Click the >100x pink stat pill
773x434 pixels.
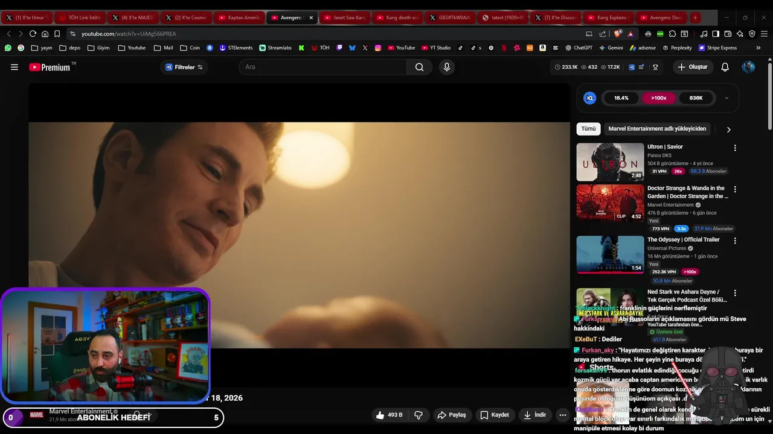tap(658, 98)
